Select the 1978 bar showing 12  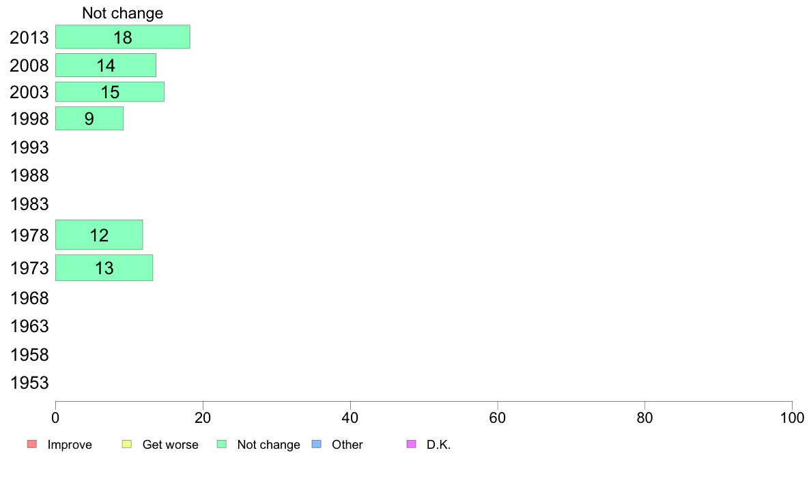pyautogui.click(x=99, y=235)
